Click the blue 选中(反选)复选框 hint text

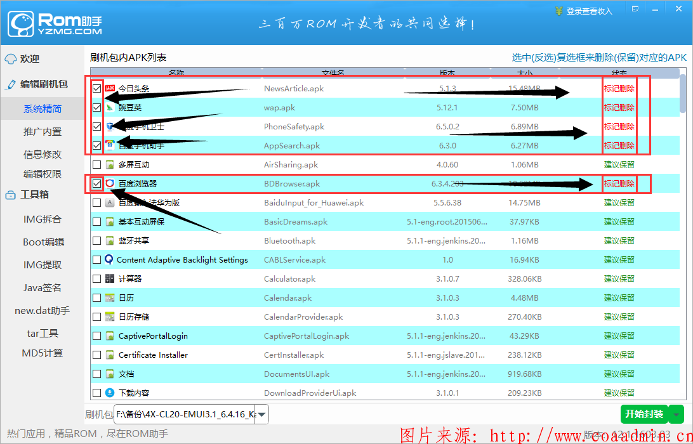tap(599, 58)
